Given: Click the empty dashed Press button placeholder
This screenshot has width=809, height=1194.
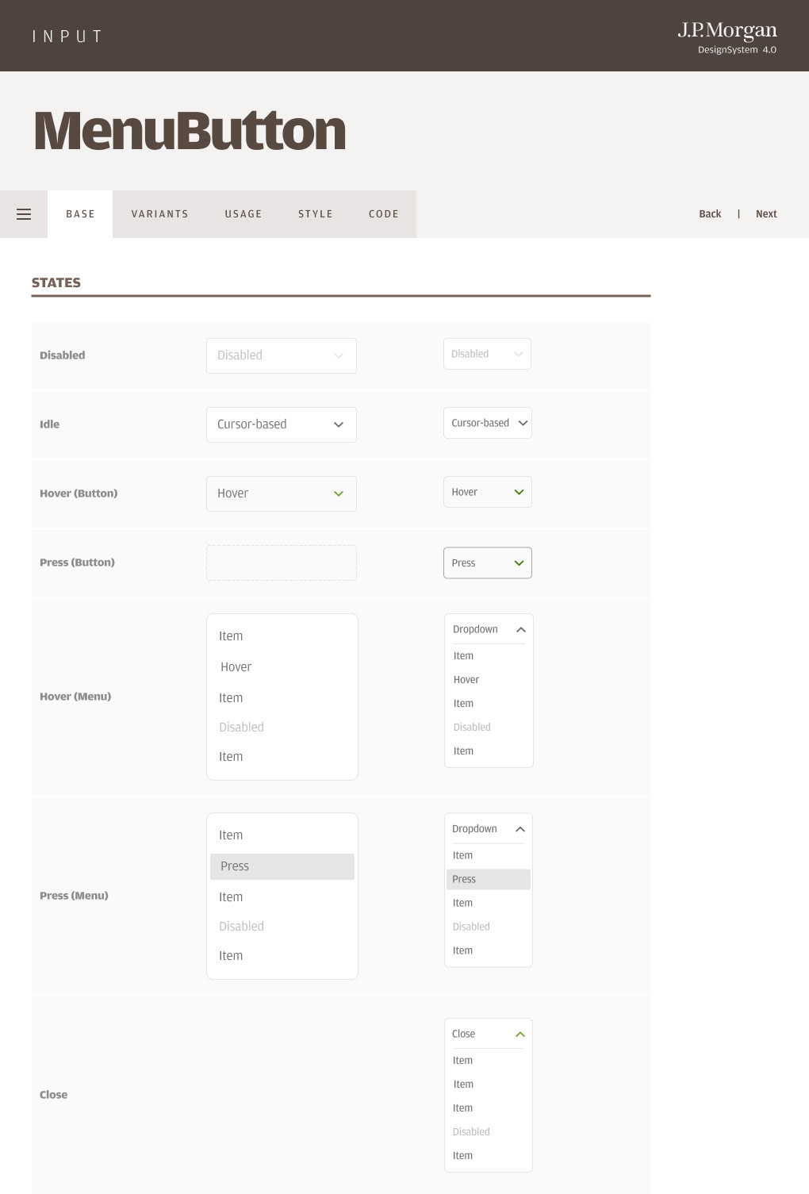Looking at the screenshot, I should click(281, 562).
